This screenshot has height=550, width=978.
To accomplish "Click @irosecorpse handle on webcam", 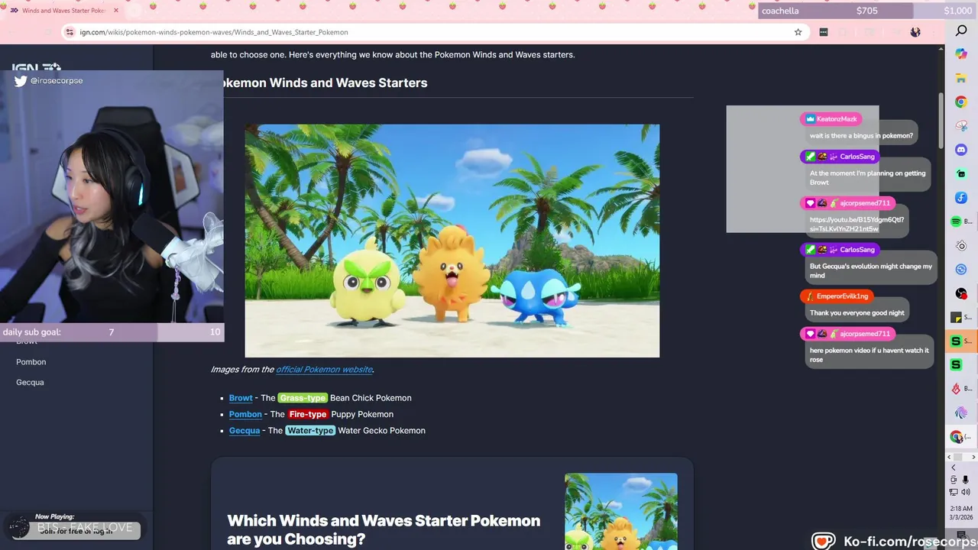I will point(57,80).
